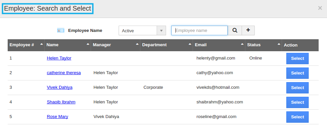Click the Status column header
327x130 pixels.
(x=263, y=45)
